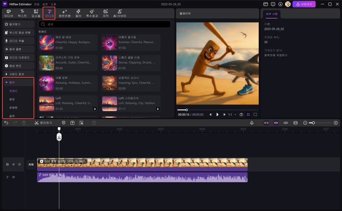Click the 도움 (Help) menu in title bar

53,4
